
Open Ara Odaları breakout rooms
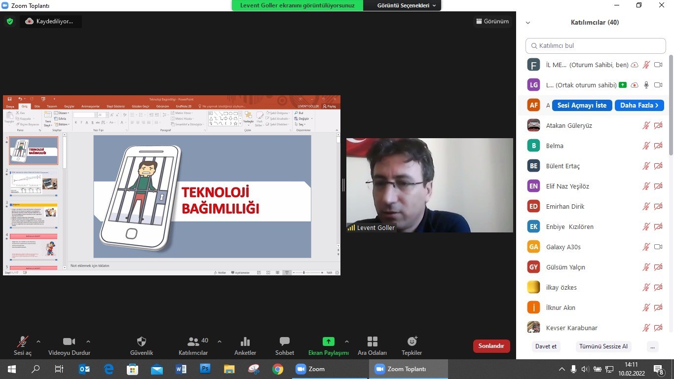click(x=372, y=342)
